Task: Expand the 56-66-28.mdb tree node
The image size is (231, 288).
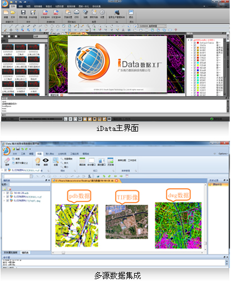Action: point(4,193)
